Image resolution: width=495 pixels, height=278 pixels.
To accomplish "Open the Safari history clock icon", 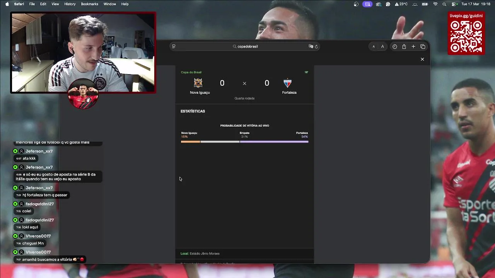I will pos(394,47).
